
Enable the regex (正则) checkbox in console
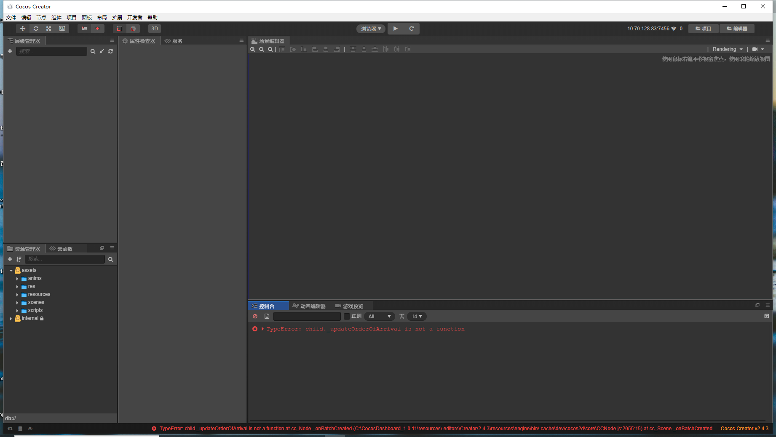coord(347,316)
